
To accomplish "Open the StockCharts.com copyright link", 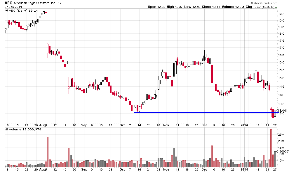I will coord(264,3).
